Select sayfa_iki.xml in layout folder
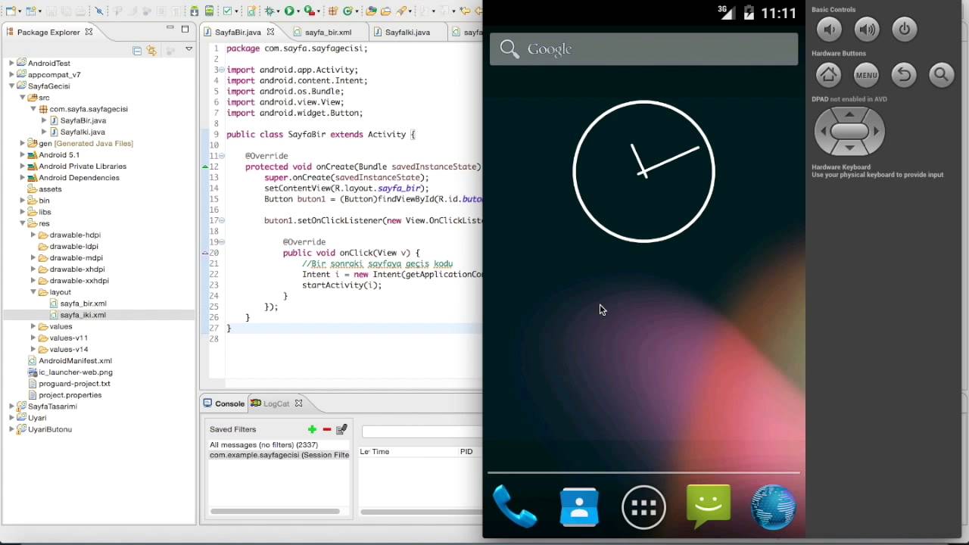 click(x=83, y=315)
